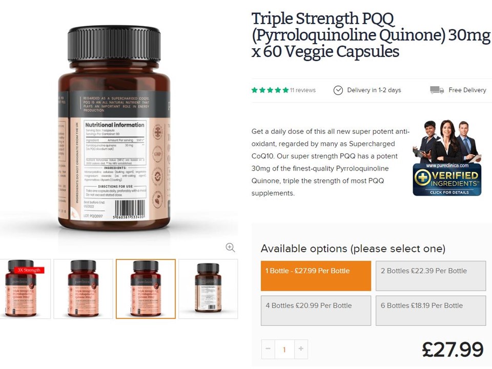The width and height of the screenshot is (492, 369).
Task: Select the highlighted third bottle thumbnail
Action: click(x=146, y=289)
